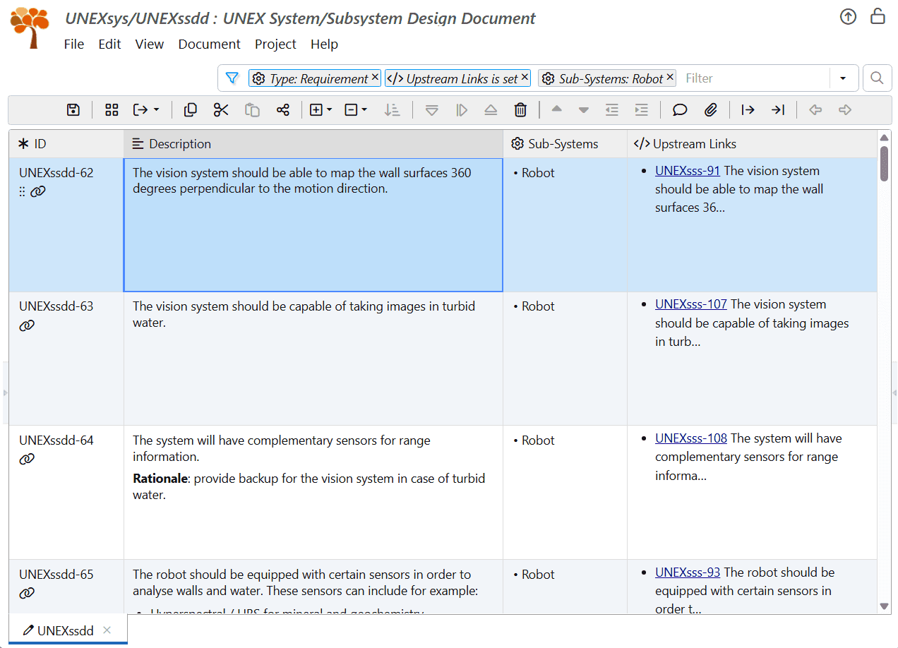This screenshot has height=648, width=898.
Task: Click the paperclip attachment icon
Action: tap(711, 109)
